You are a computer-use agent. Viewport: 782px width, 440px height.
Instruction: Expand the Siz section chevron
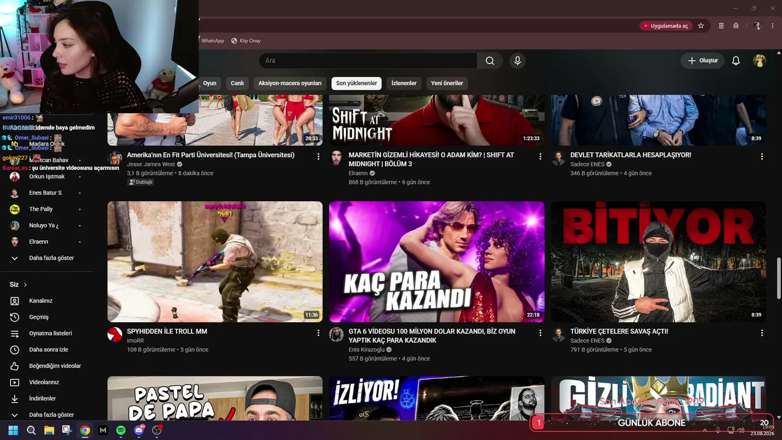pyautogui.click(x=25, y=285)
